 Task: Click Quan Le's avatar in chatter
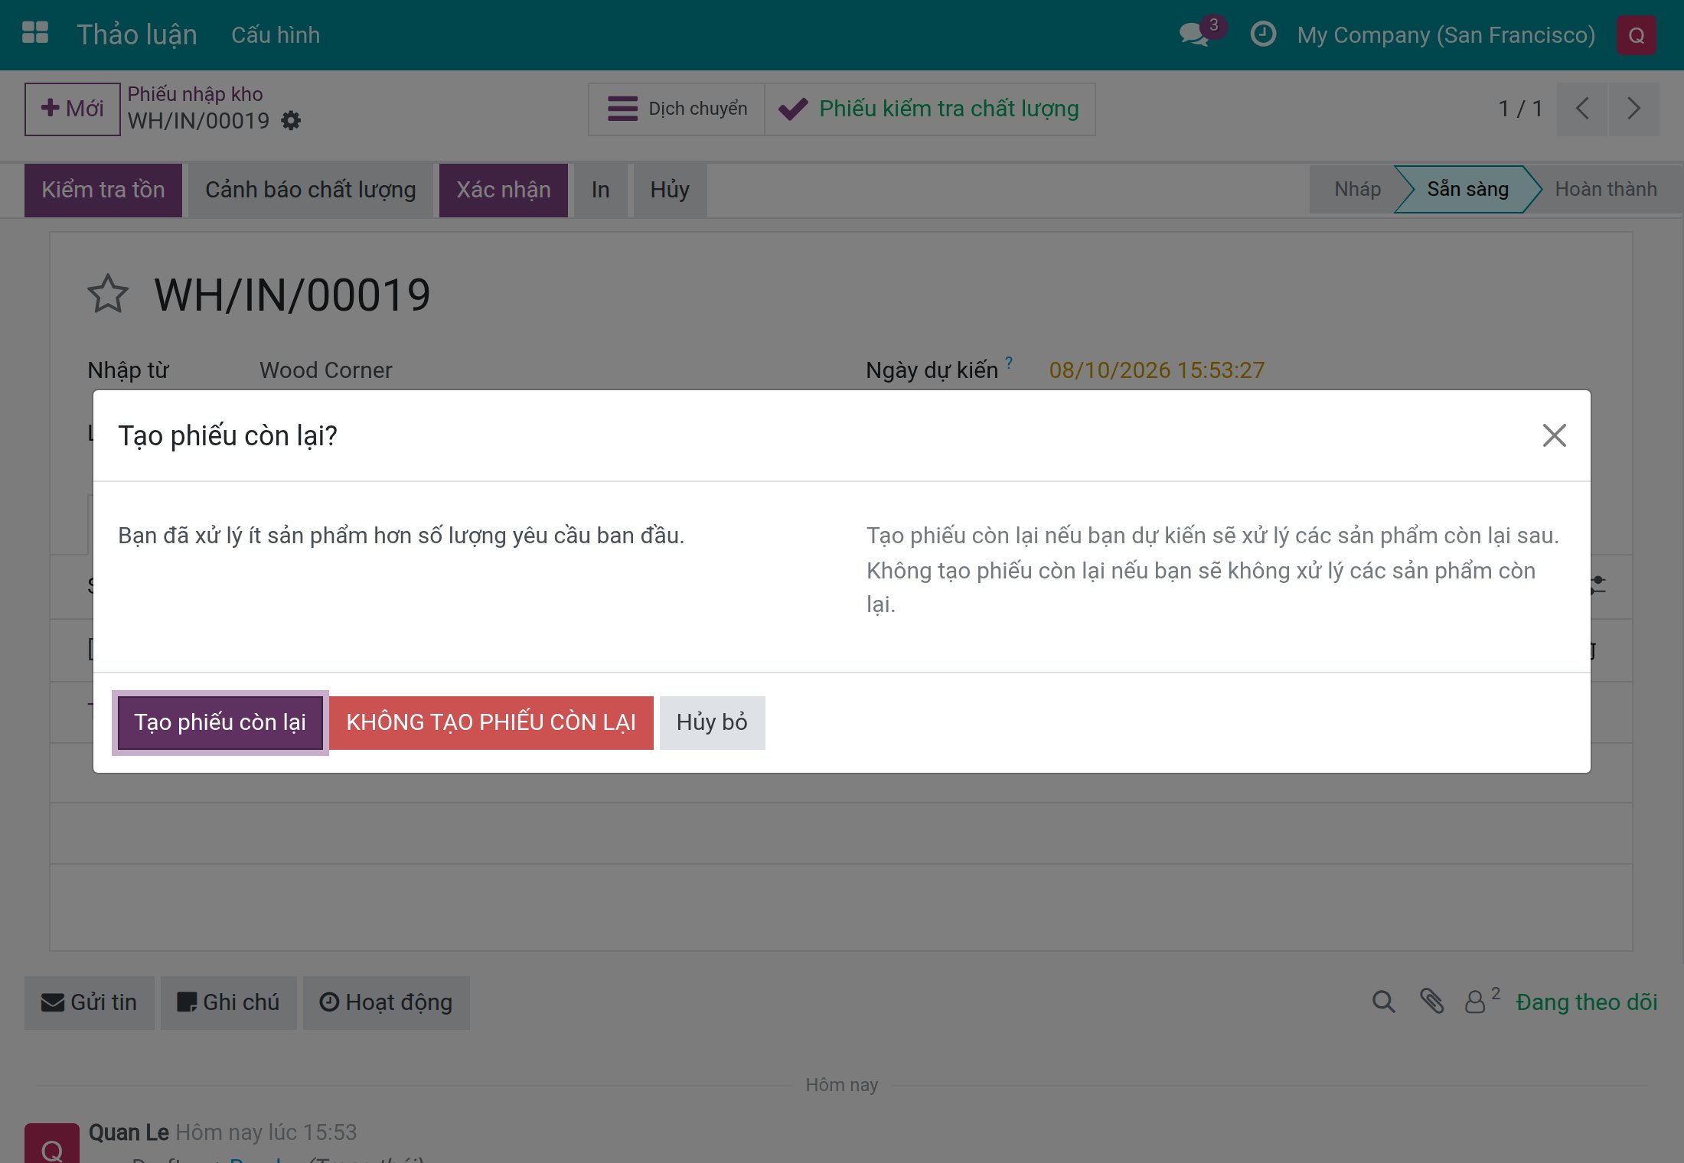pyautogui.click(x=52, y=1143)
